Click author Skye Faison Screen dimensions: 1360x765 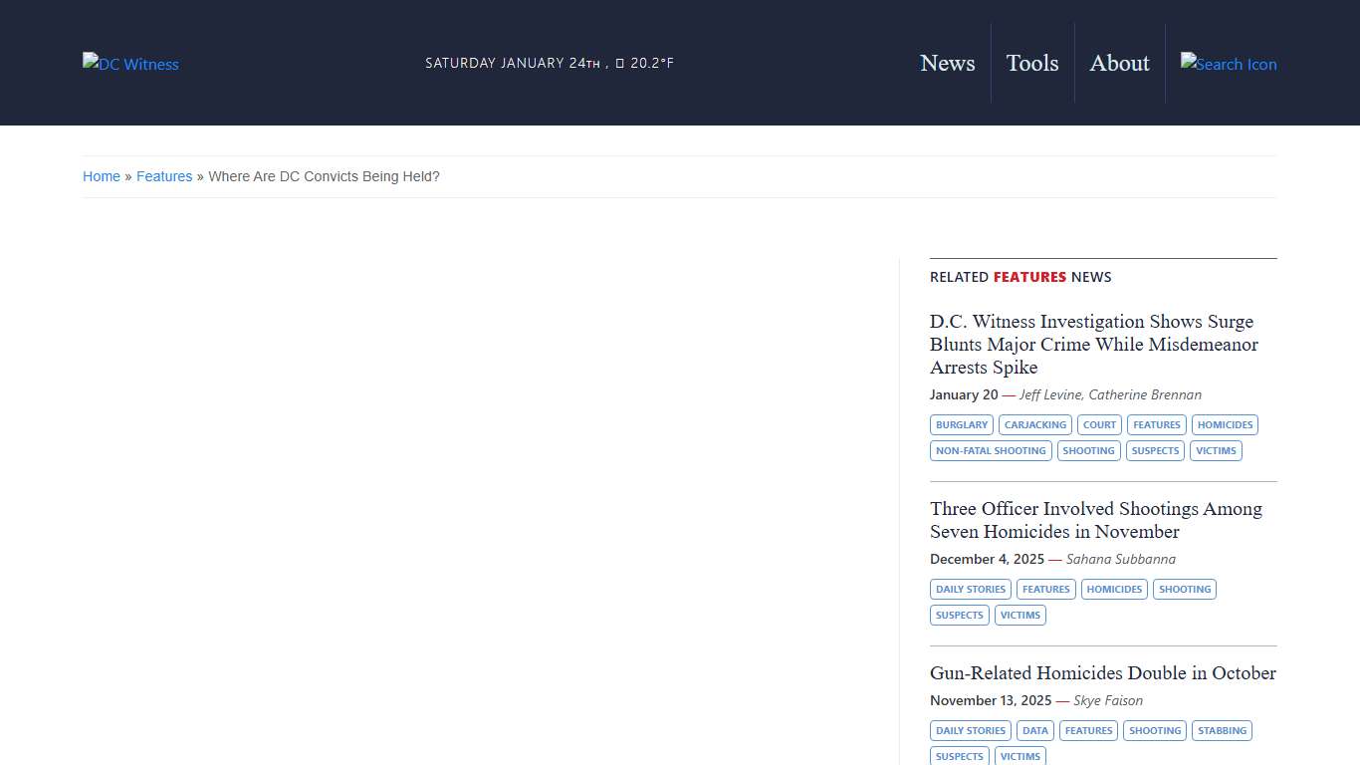pos(1107,700)
